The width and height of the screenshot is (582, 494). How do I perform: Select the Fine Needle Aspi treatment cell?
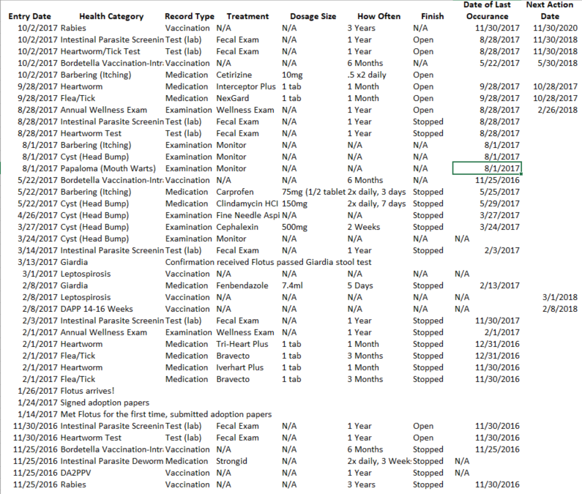[x=248, y=215]
